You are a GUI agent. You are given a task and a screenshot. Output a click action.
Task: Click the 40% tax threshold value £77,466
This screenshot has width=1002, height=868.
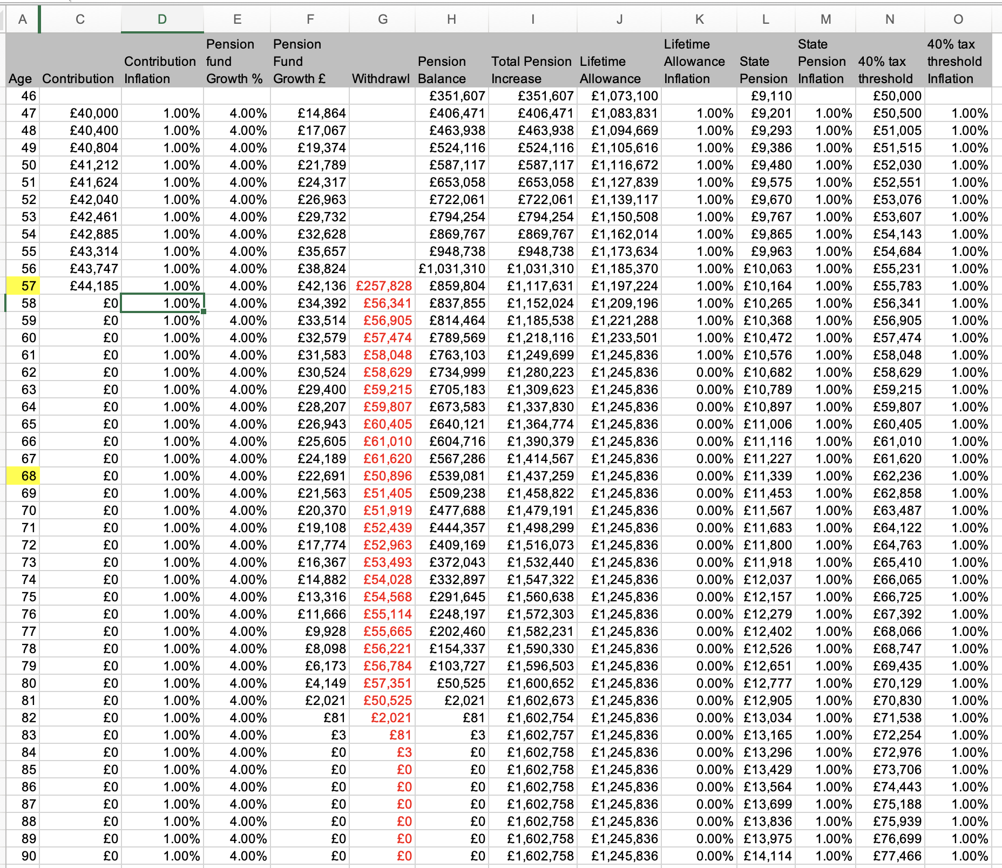[890, 856]
